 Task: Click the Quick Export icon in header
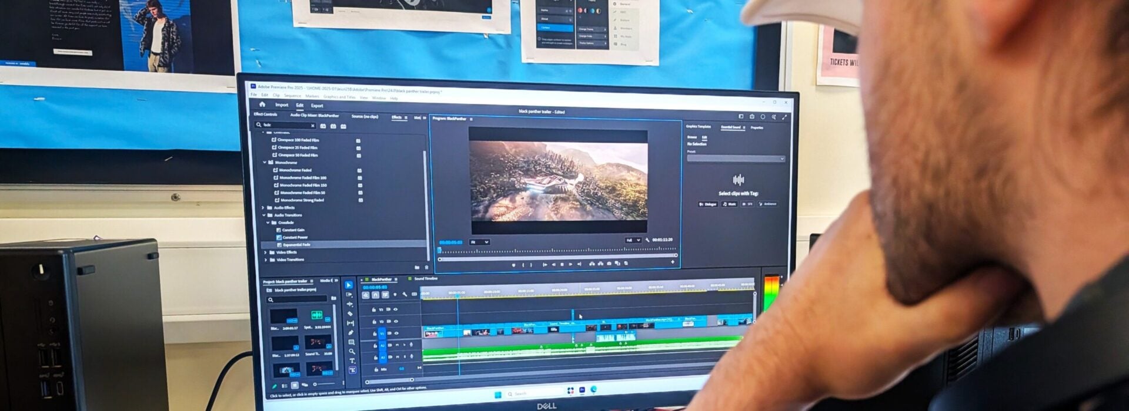click(751, 117)
